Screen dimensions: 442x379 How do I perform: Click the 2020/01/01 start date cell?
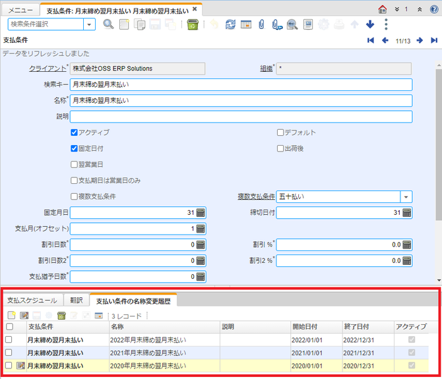click(317, 366)
